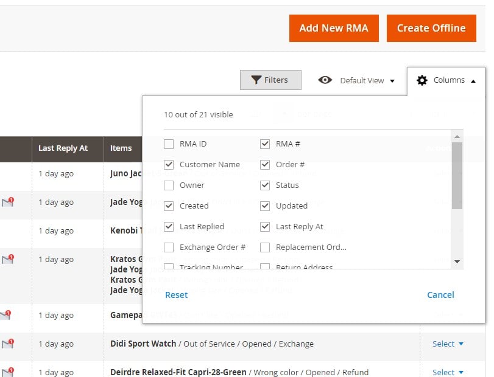Click "Wrong color / Opened / Refund" text
The height and width of the screenshot is (377, 494).
click(x=311, y=373)
